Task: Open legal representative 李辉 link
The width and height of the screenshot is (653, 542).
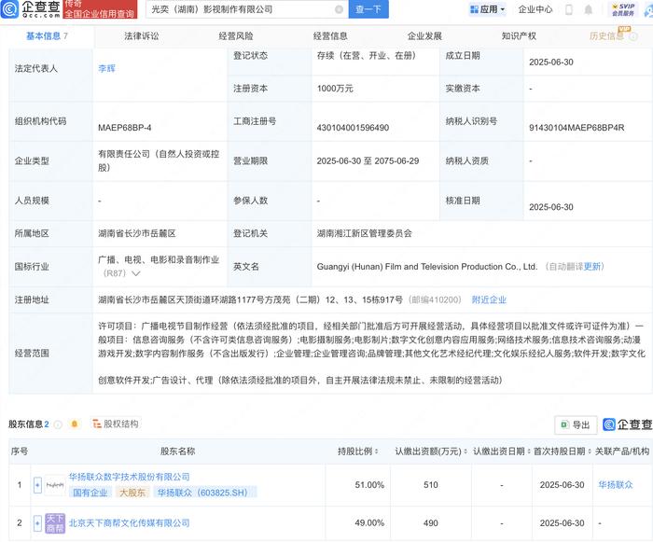Action: [x=106, y=68]
